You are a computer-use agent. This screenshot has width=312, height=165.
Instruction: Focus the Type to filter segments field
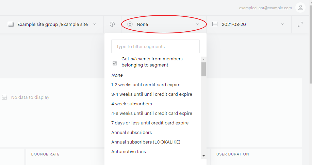pyautogui.click(x=155, y=46)
